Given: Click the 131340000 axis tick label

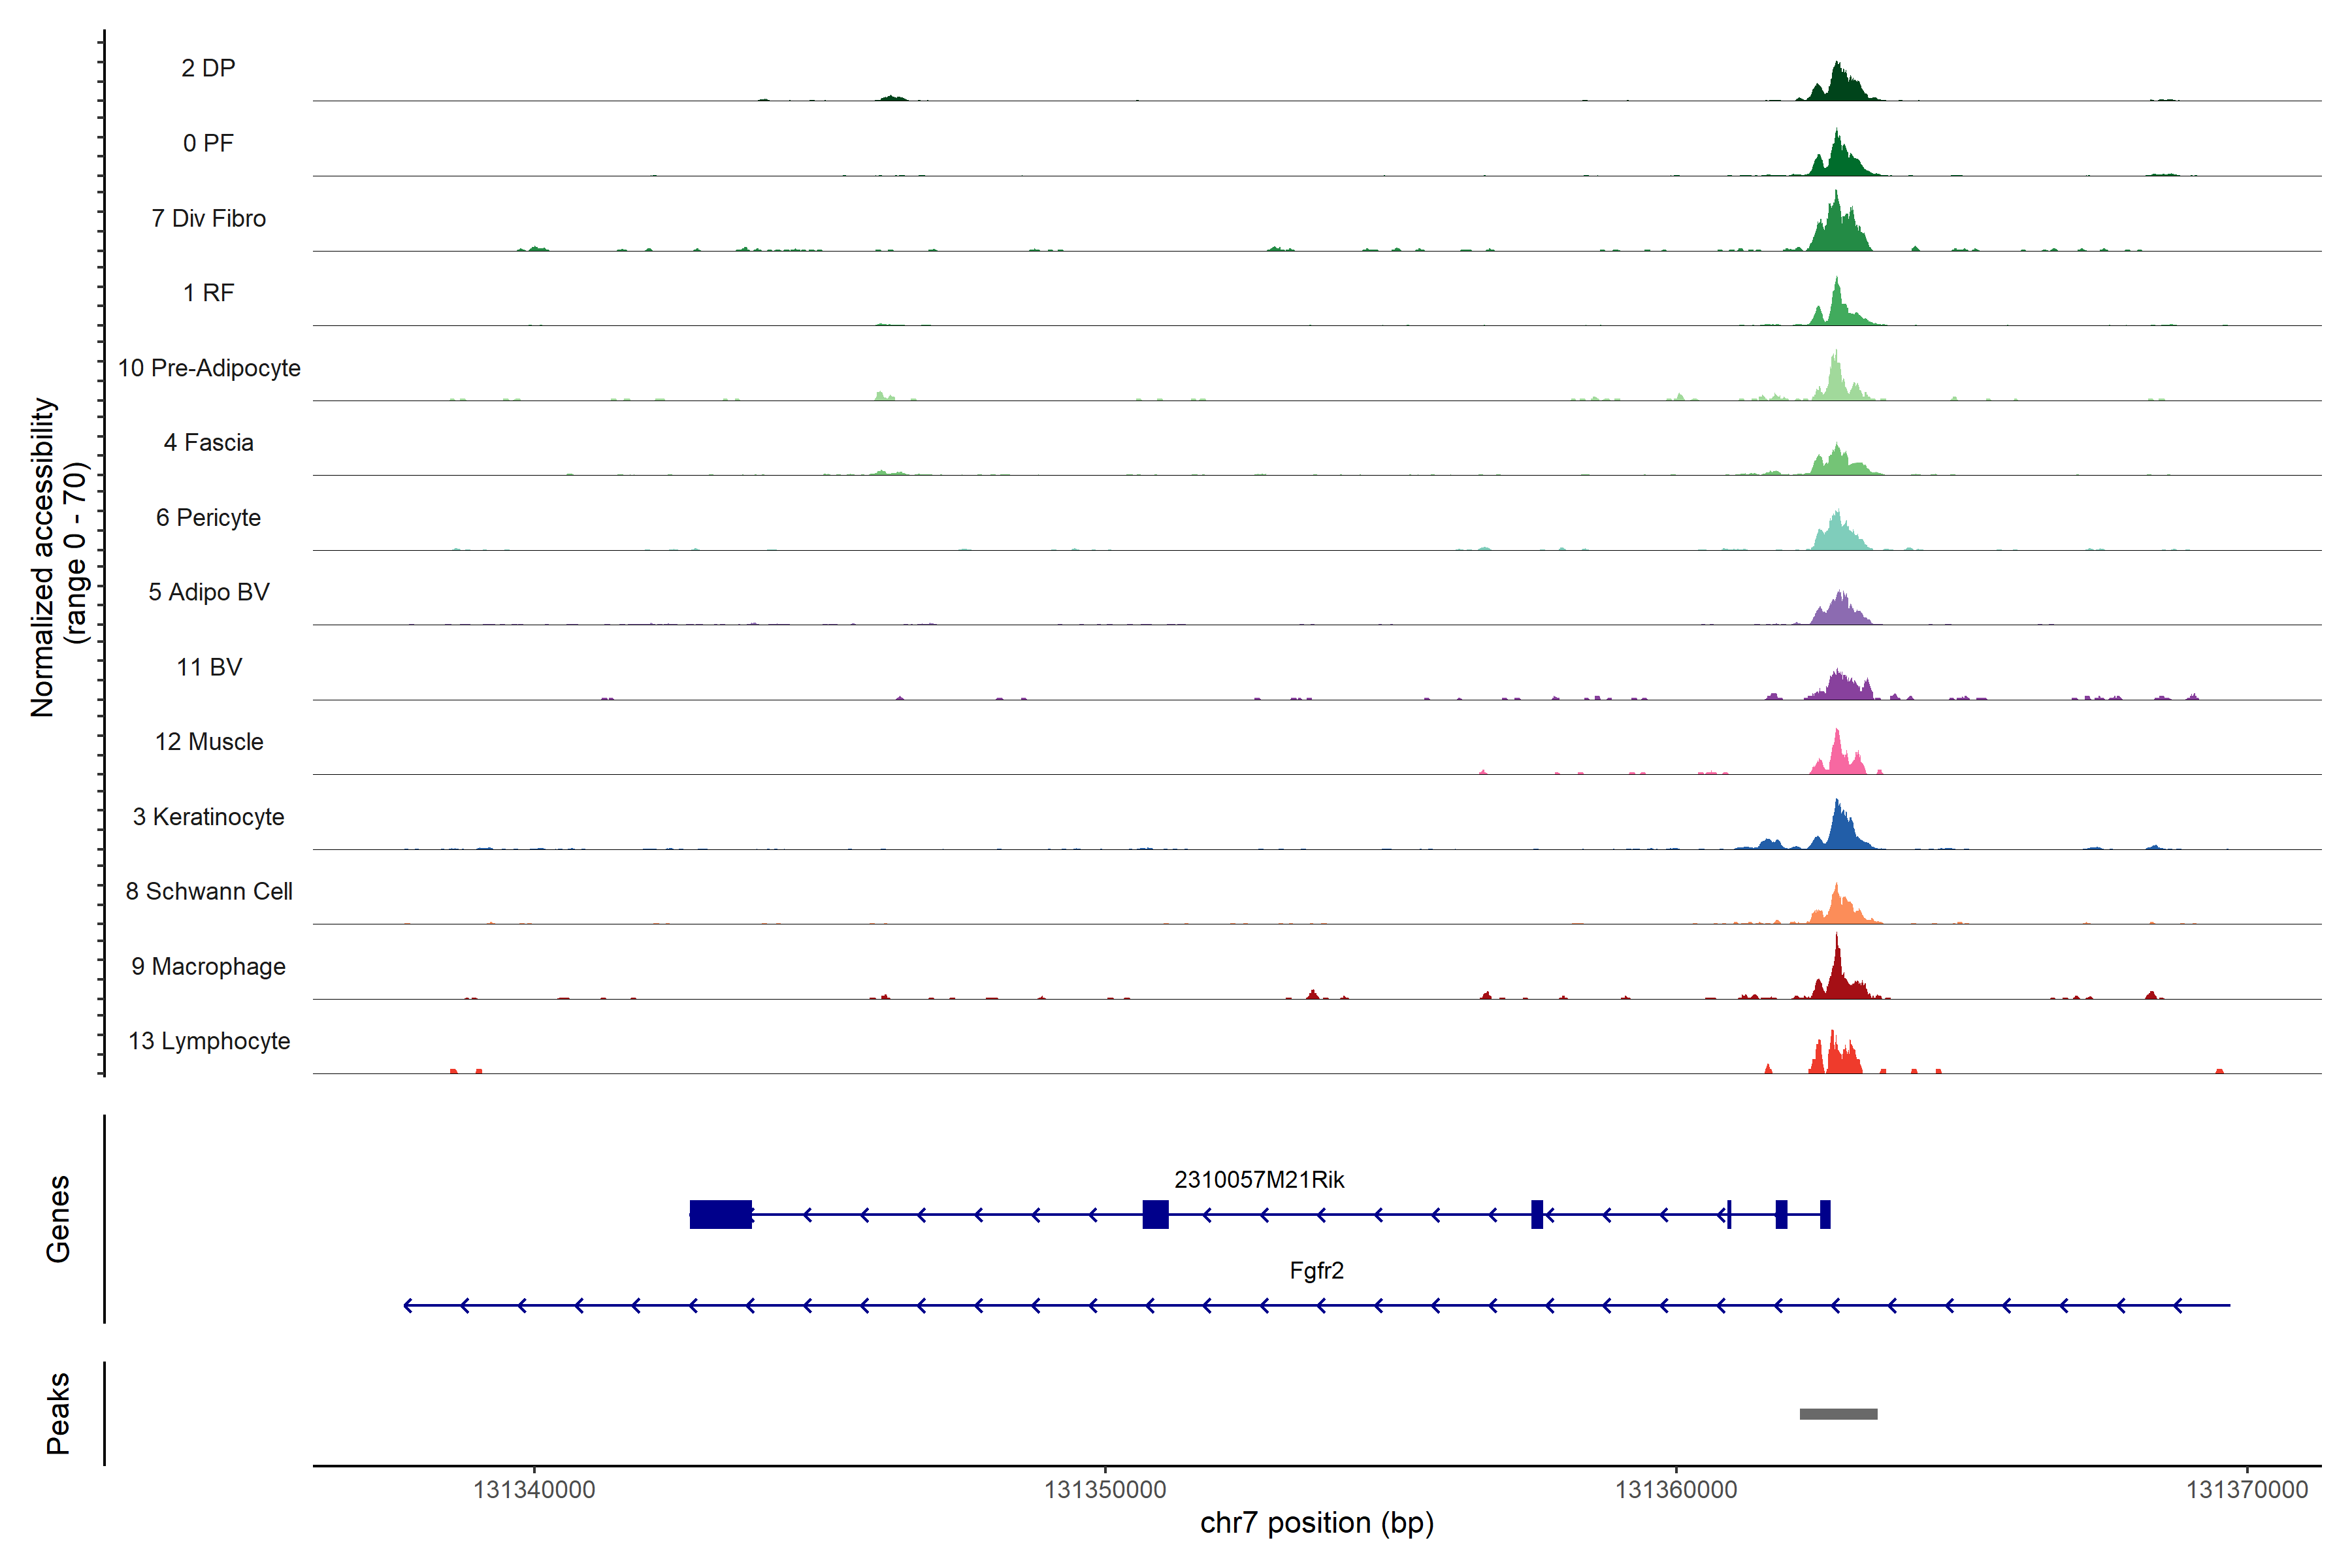Looking at the screenshot, I should [534, 1490].
